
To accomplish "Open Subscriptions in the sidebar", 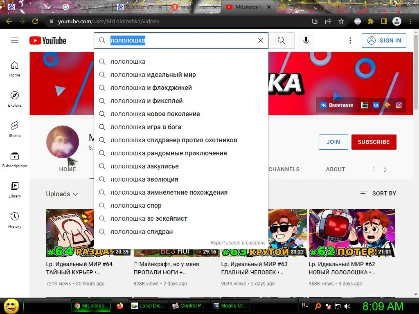I will (15, 160).
